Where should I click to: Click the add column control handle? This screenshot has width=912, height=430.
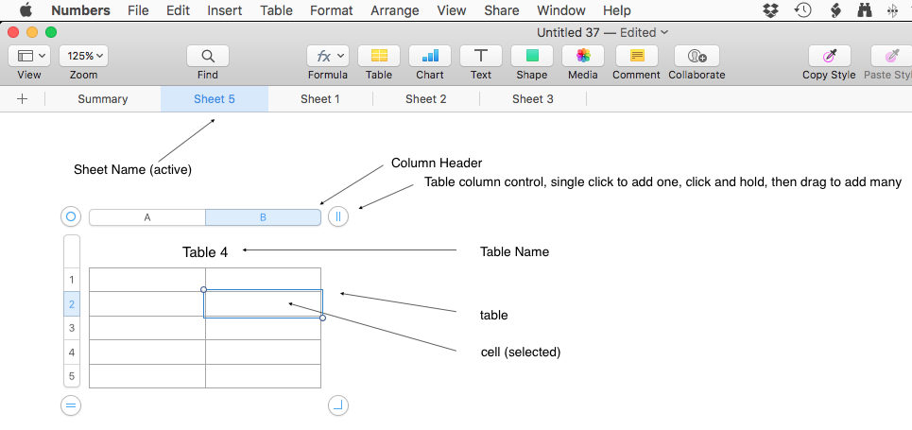pyautogui.click(x=338, y=217)
